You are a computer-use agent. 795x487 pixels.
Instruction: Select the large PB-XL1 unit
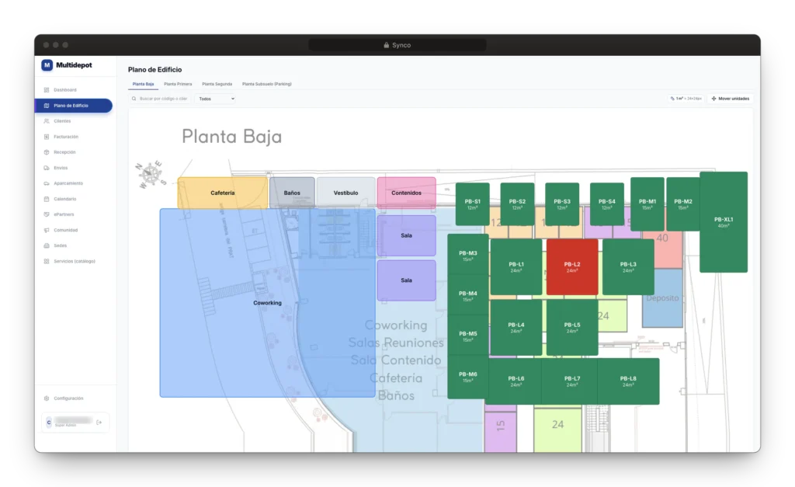pos(724,222)
